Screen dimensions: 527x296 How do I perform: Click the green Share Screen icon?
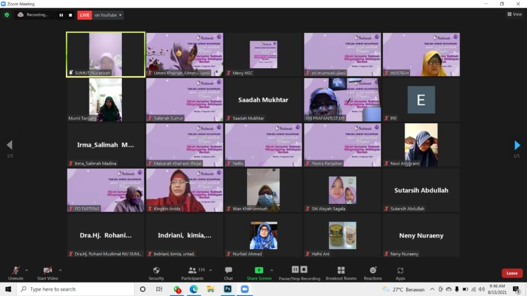(x=259, y=270)
